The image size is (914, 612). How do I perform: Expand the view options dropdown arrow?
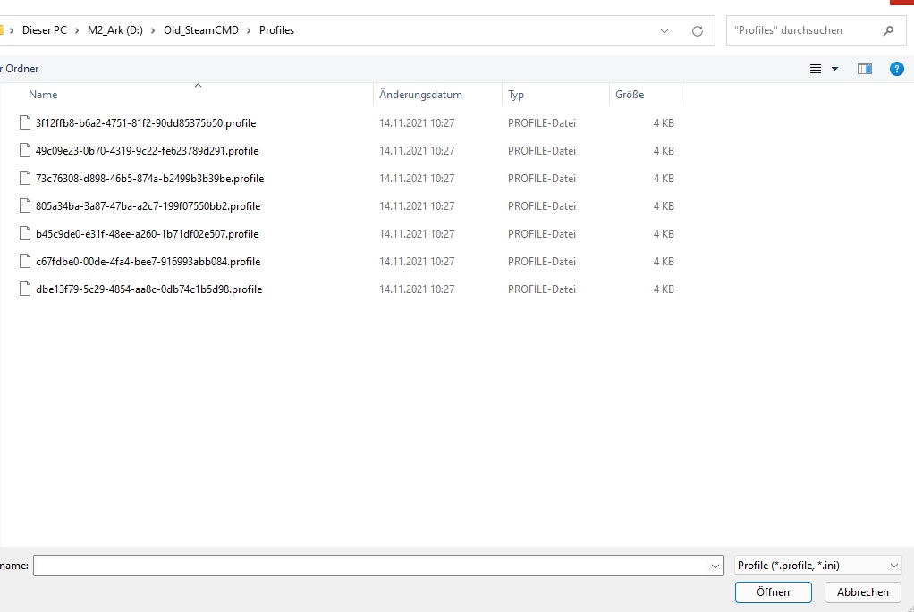(834, 69)
